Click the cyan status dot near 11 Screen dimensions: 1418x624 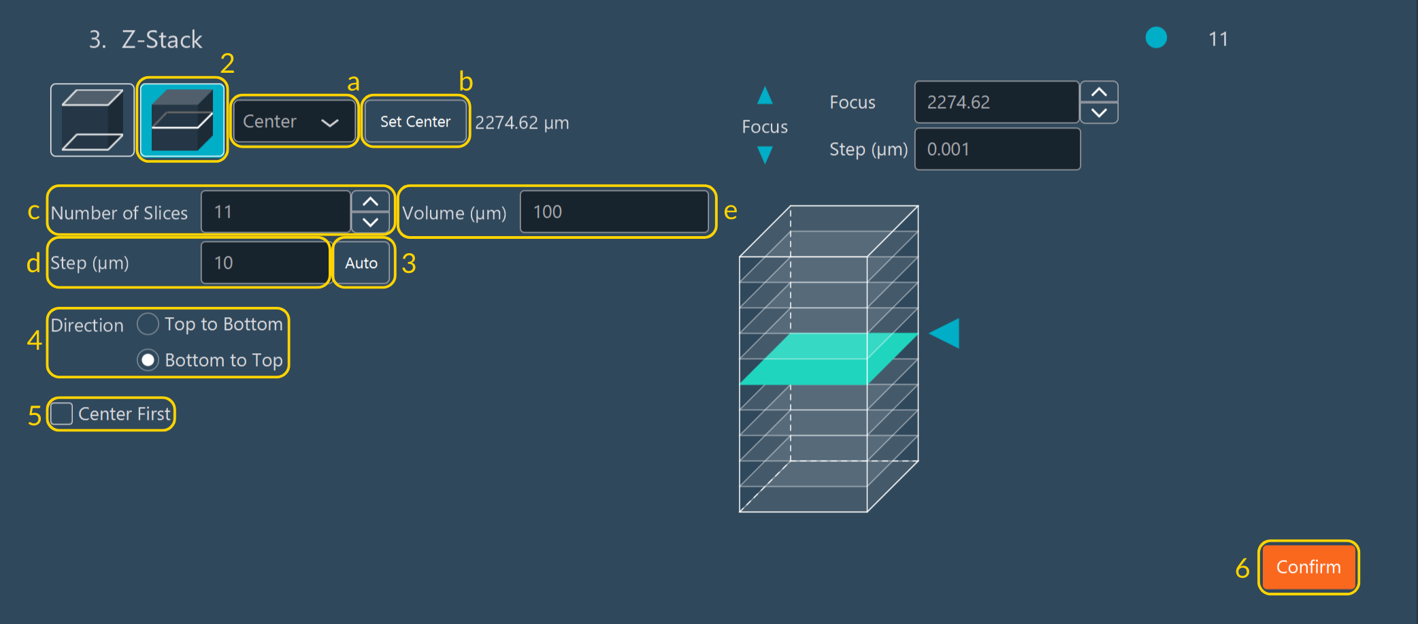click(1155, 37)
